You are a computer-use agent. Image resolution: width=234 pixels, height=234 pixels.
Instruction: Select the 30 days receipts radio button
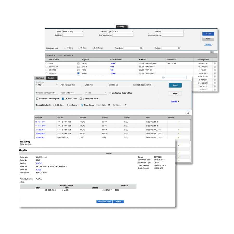click(55, 105)
